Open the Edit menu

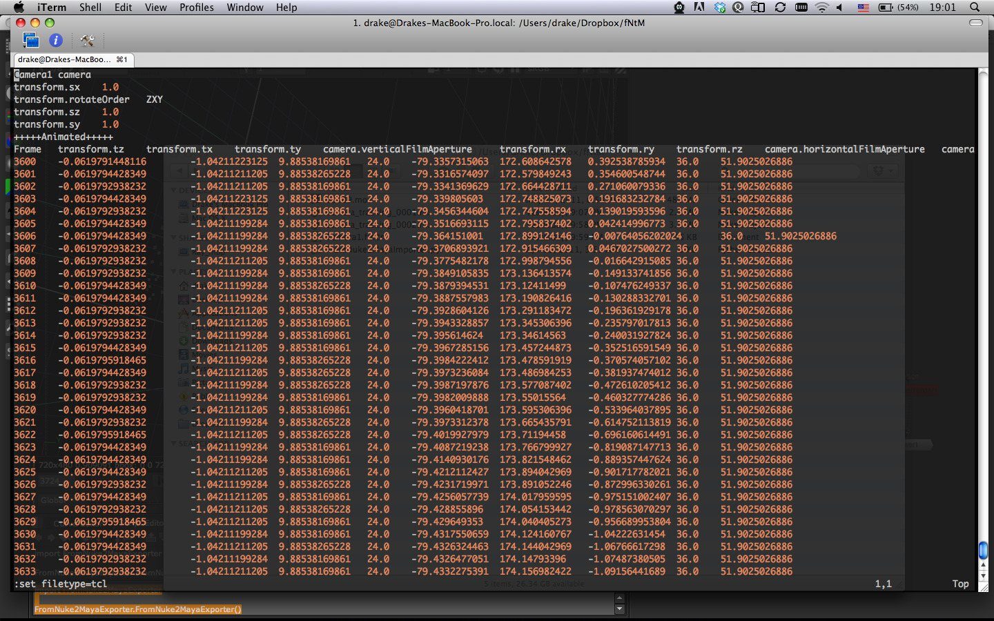click(124, 7)
